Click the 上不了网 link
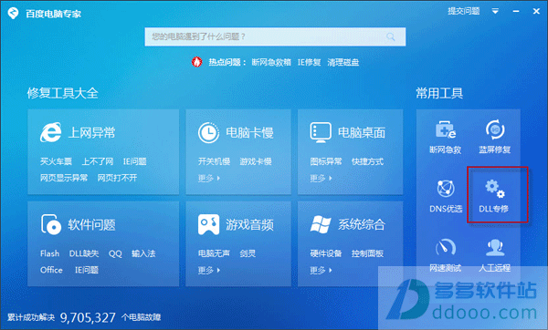 click(x=98, y=161)
